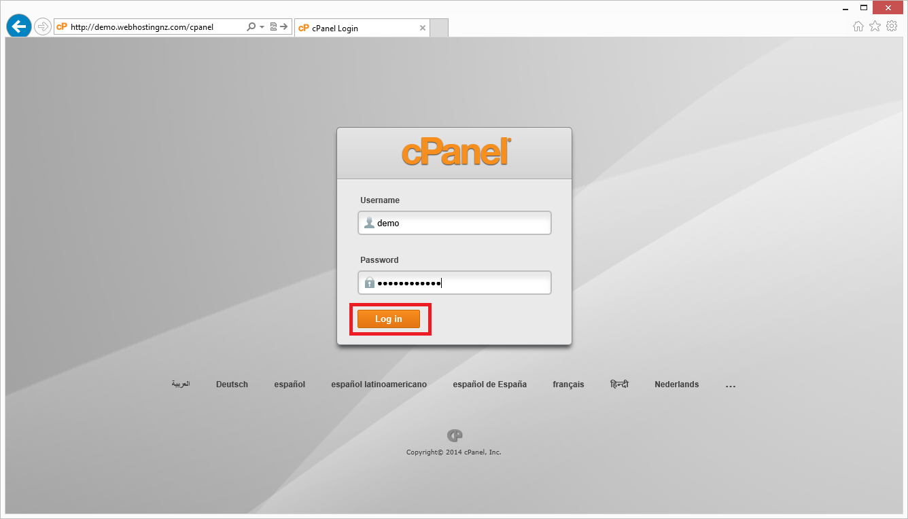Expand more languages with the ellipsis
Viewport: 908px width, 519px height.
pyautogui.click(x=731, y=385)
